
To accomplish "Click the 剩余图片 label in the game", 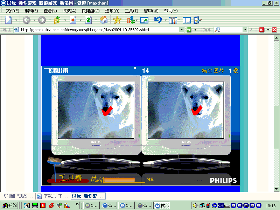I will [213, 71].
